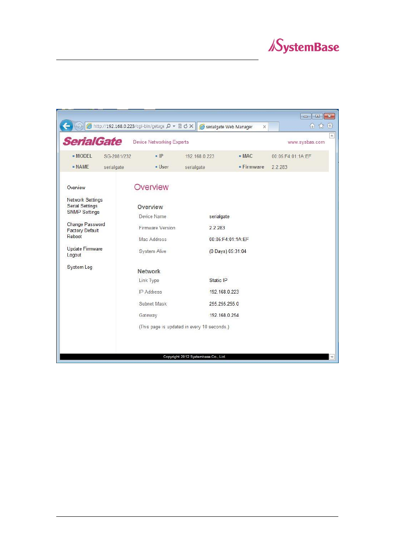Click the scrollbar up arrow
395x559 pixels.
(x=332, y=136)
